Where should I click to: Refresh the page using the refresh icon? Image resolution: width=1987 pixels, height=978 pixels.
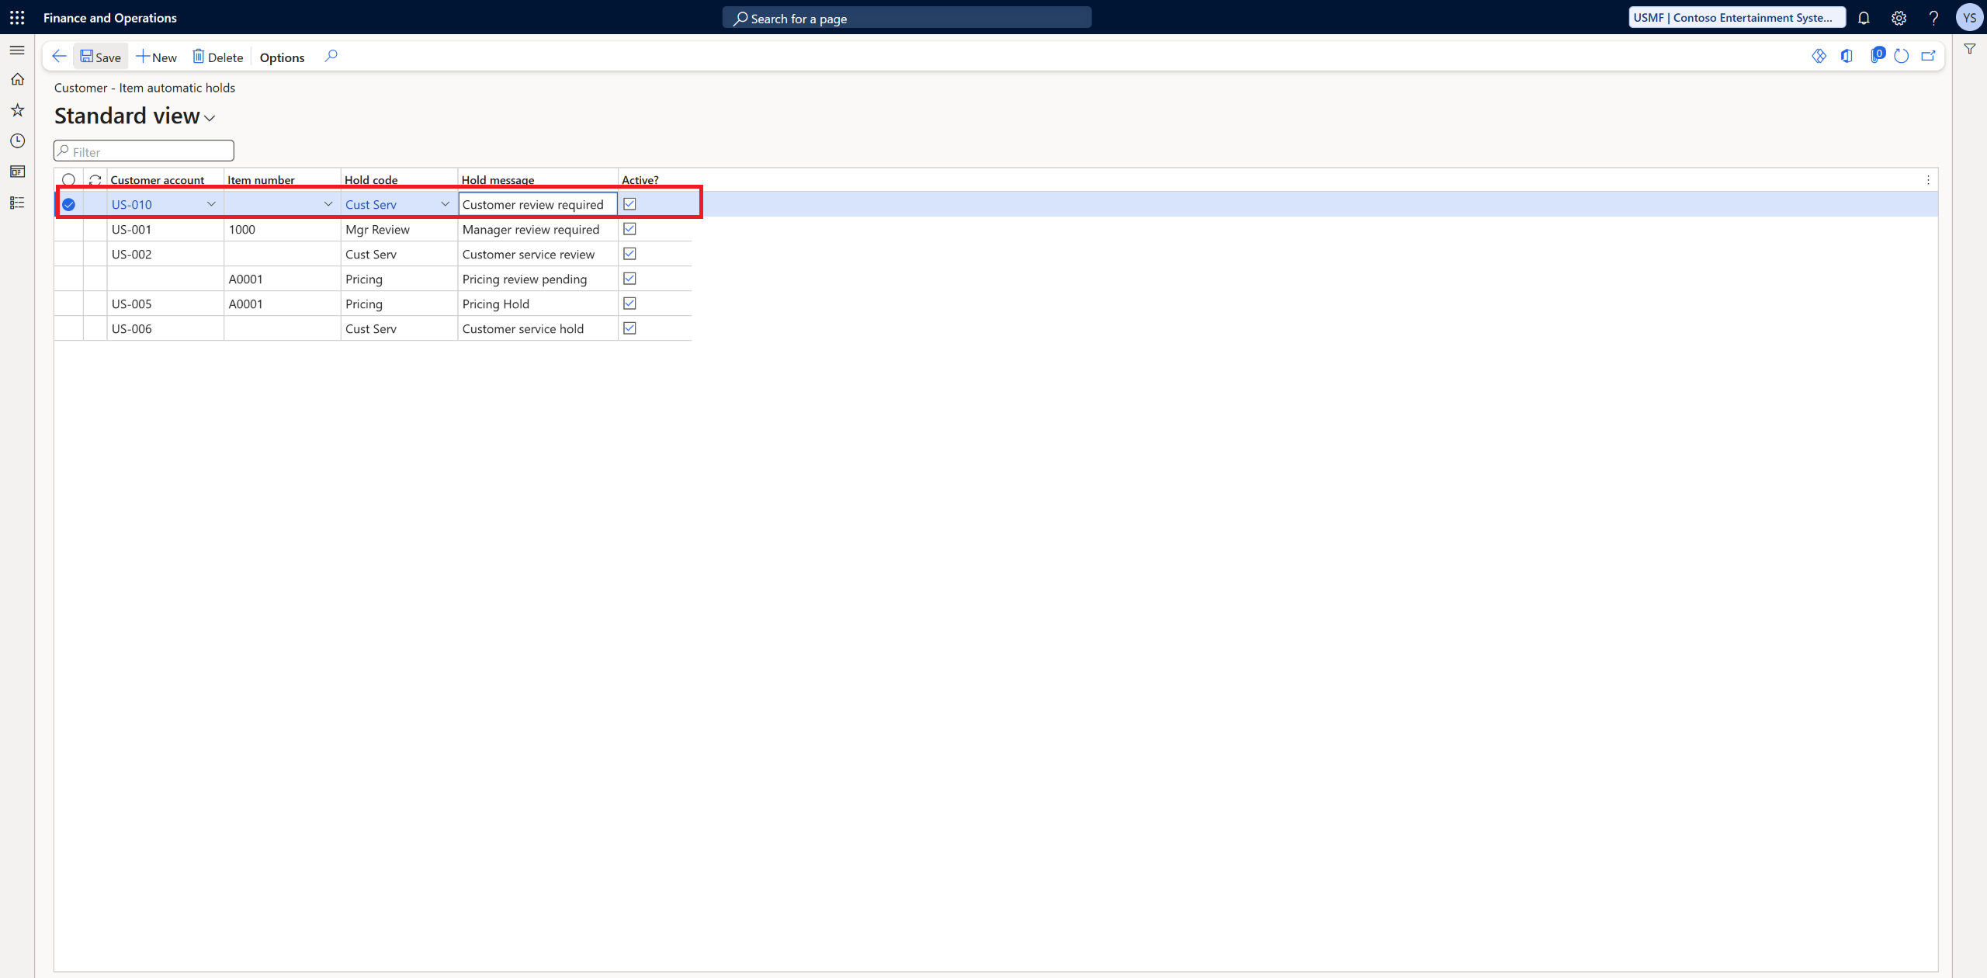tap(1902, 56)
